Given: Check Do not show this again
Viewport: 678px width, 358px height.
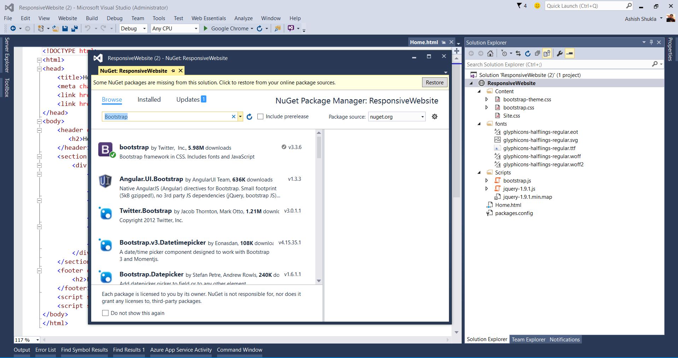Looking at the screenshot, I should [105, 313].
